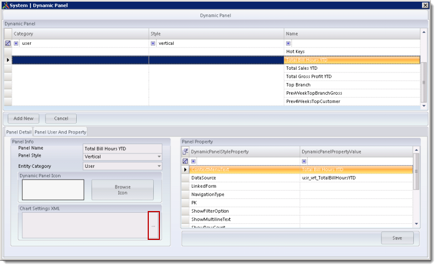The image size is (437, 267).
Task: Click the Add New button
Action: tap(23, 119)
